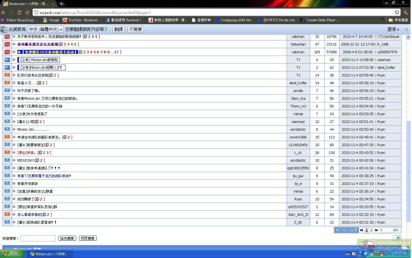Open the thread titled 恭喜开设版块
This screenshot has height=258, width=412.
tap(27, 183)
